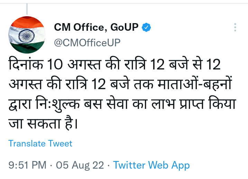Click the @CMOfficeUP handle
The image size is (248, 179).
coord(87,42)
